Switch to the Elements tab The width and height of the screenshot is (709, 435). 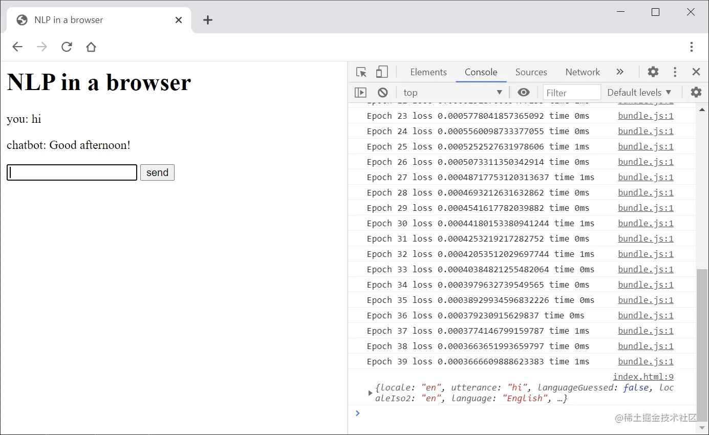click(x=428, y=72)
